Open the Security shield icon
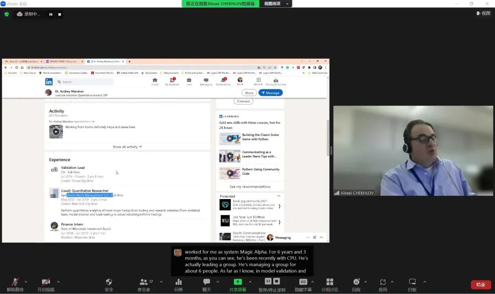The height and width of the screenshot is (294, 495). pos(109,282)
